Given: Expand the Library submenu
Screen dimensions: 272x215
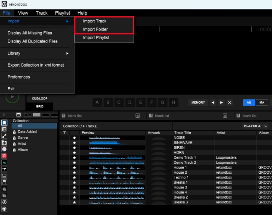Looking at the screenshot, I should (37, 53).
